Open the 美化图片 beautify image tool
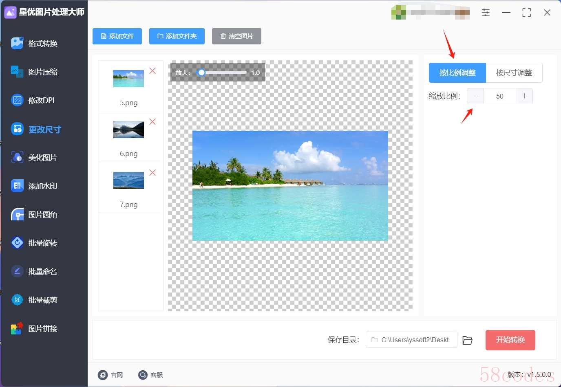Screen dimensions: 561x387 click(x=34, y=157)
